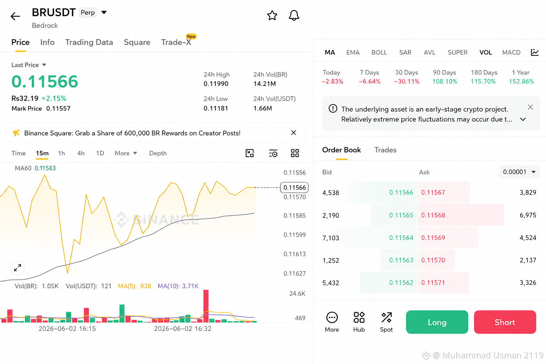This screenshot has height=364, width=546.
Task: Click the 24h High value 0.11990
Action: (216, 84)
